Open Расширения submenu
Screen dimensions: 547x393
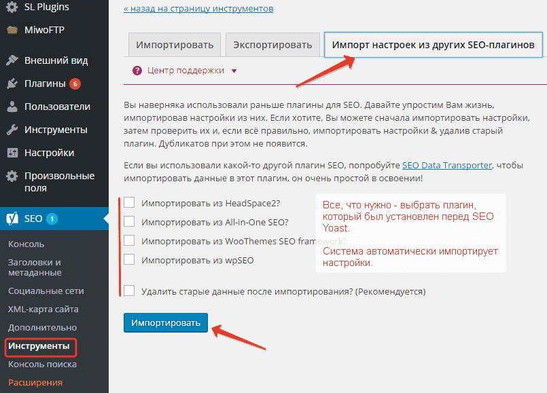pos(35,383)
